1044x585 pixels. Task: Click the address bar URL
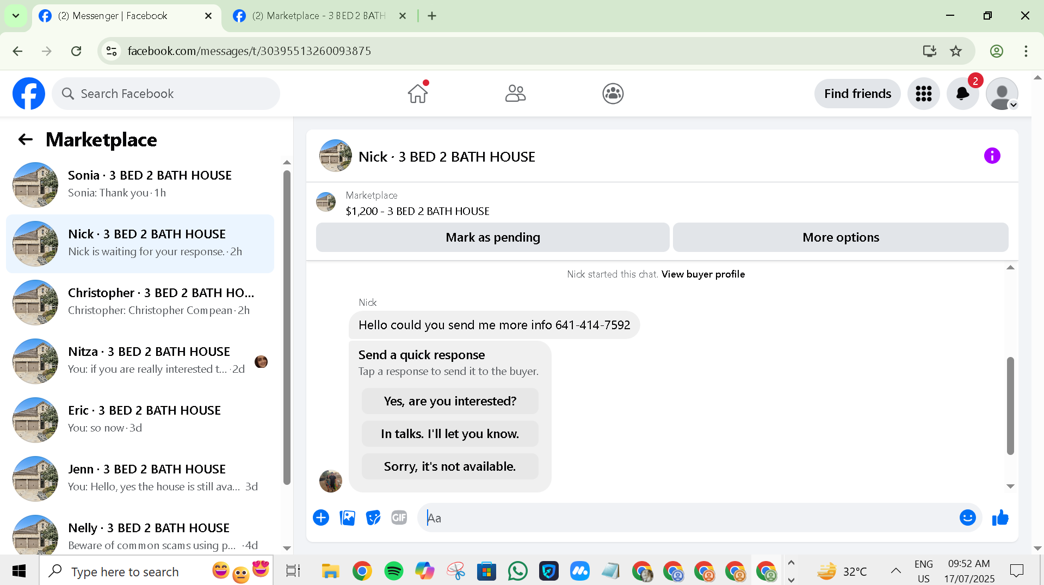point(249,51)
